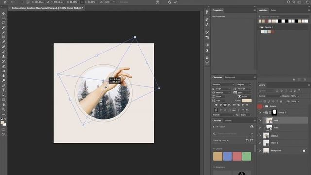Select the Lasso tool
The height and width of the screenshot is (175, 311).
(3, 23)
